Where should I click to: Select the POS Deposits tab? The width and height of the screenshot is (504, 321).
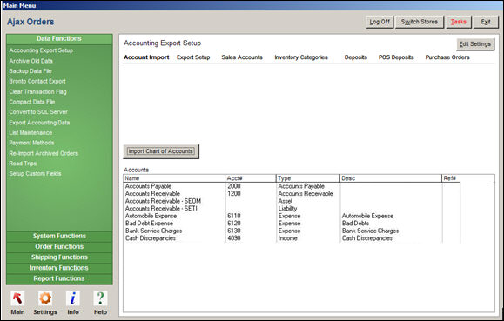[396, 57]
